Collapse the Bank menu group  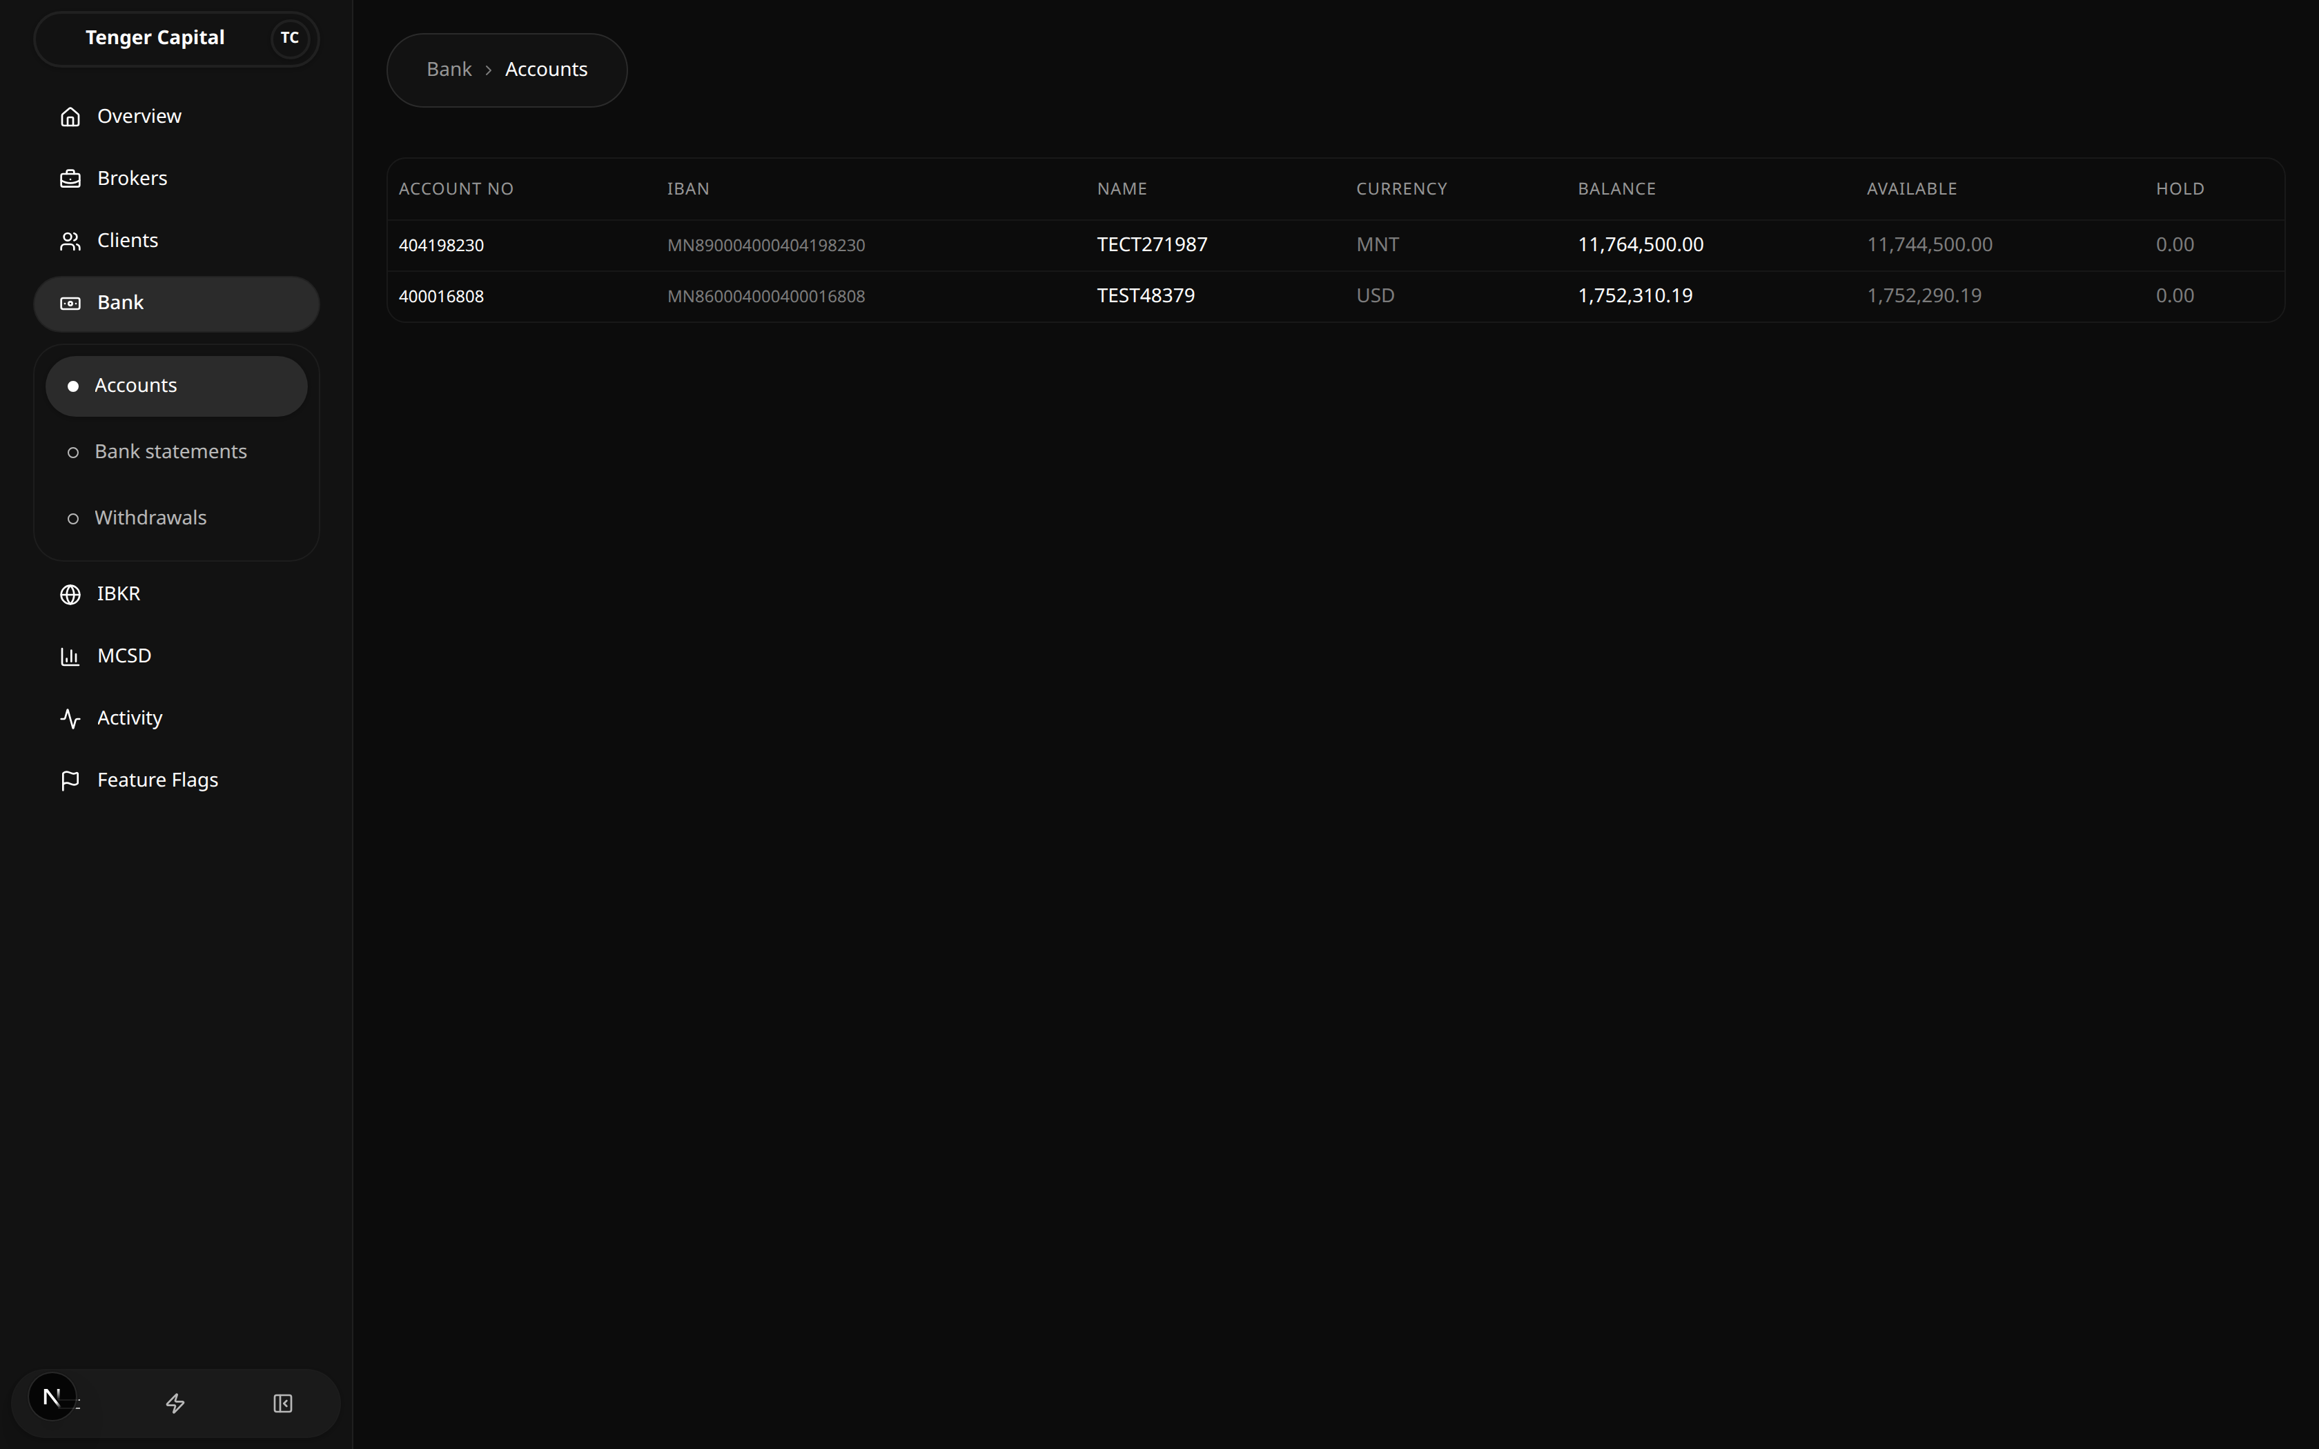[176, 304]
